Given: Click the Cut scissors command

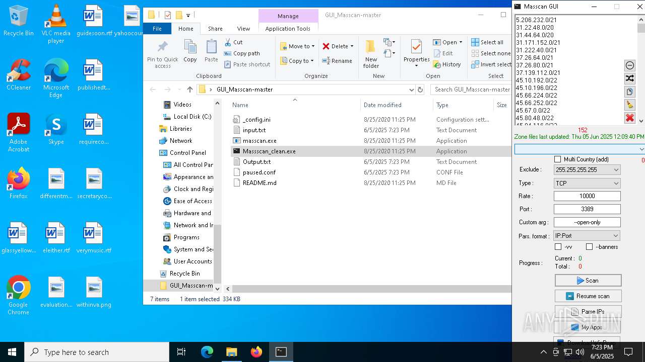Looking at the screenshot, I should [233, 42].
